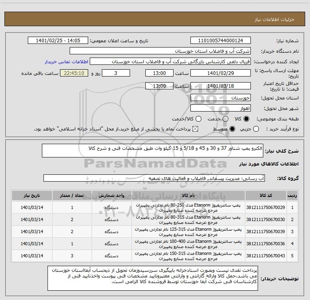Select item code 3812111750670036

point(266,244)
